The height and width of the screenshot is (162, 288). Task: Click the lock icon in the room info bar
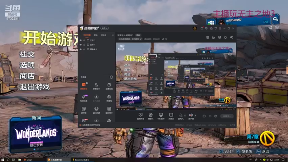coord(213,37)
